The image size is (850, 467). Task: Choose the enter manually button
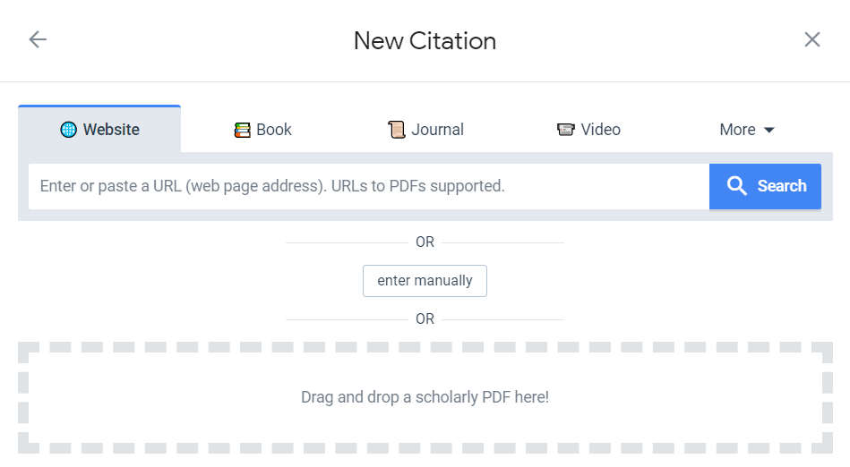[x=425, y=281]
